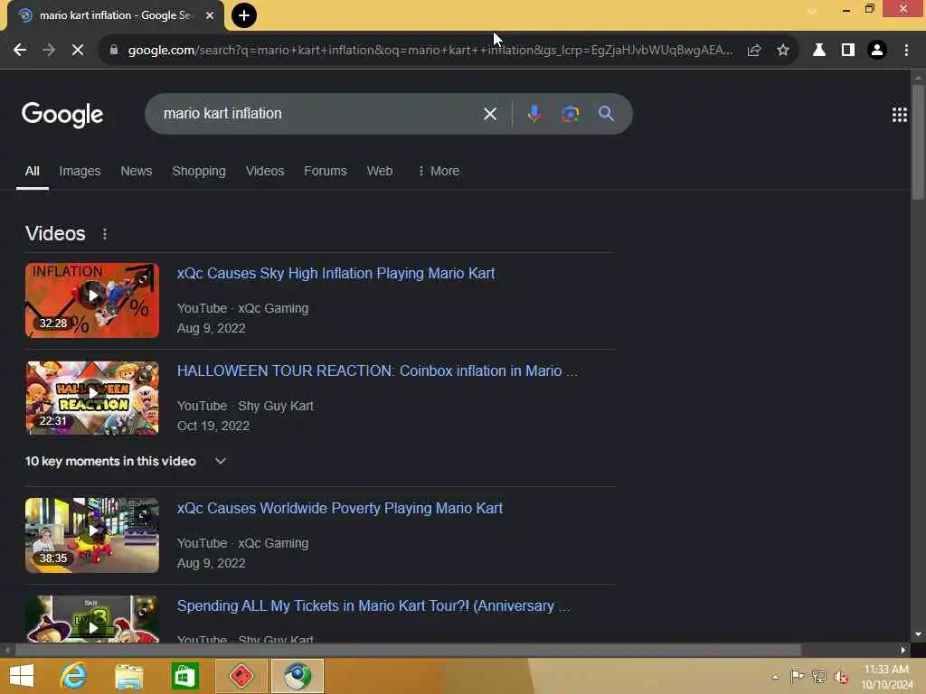This screenshot has height=694, width=926.
Task: Click the horizontal scrollbar right arrow
Action: click(903, 650)
